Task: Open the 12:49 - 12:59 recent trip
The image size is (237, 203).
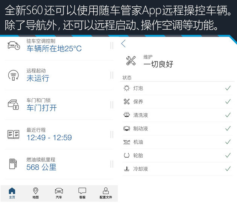Action: tap(49, 138)
